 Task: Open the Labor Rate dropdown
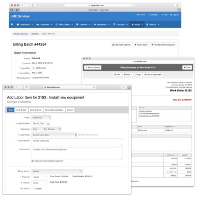tap(54, 135)
